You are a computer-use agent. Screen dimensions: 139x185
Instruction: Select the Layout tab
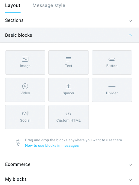pyautogui.click(x=13, y=5)
